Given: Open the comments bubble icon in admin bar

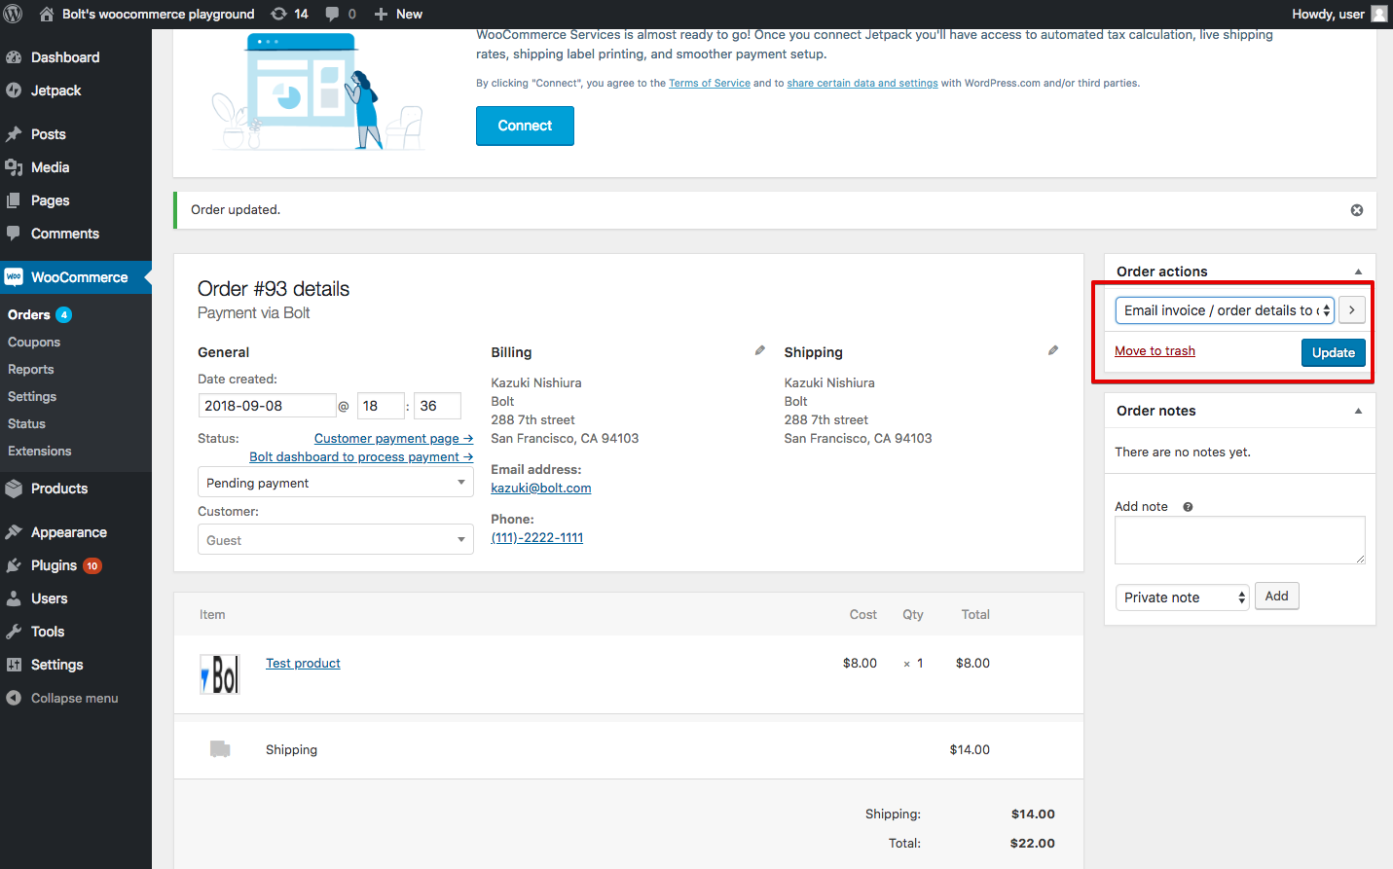Looking at the screenshot, I should click(x=333, y=14).
